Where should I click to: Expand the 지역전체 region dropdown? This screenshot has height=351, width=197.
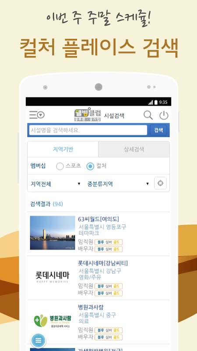pyautogui.click(x=55, y=184)
